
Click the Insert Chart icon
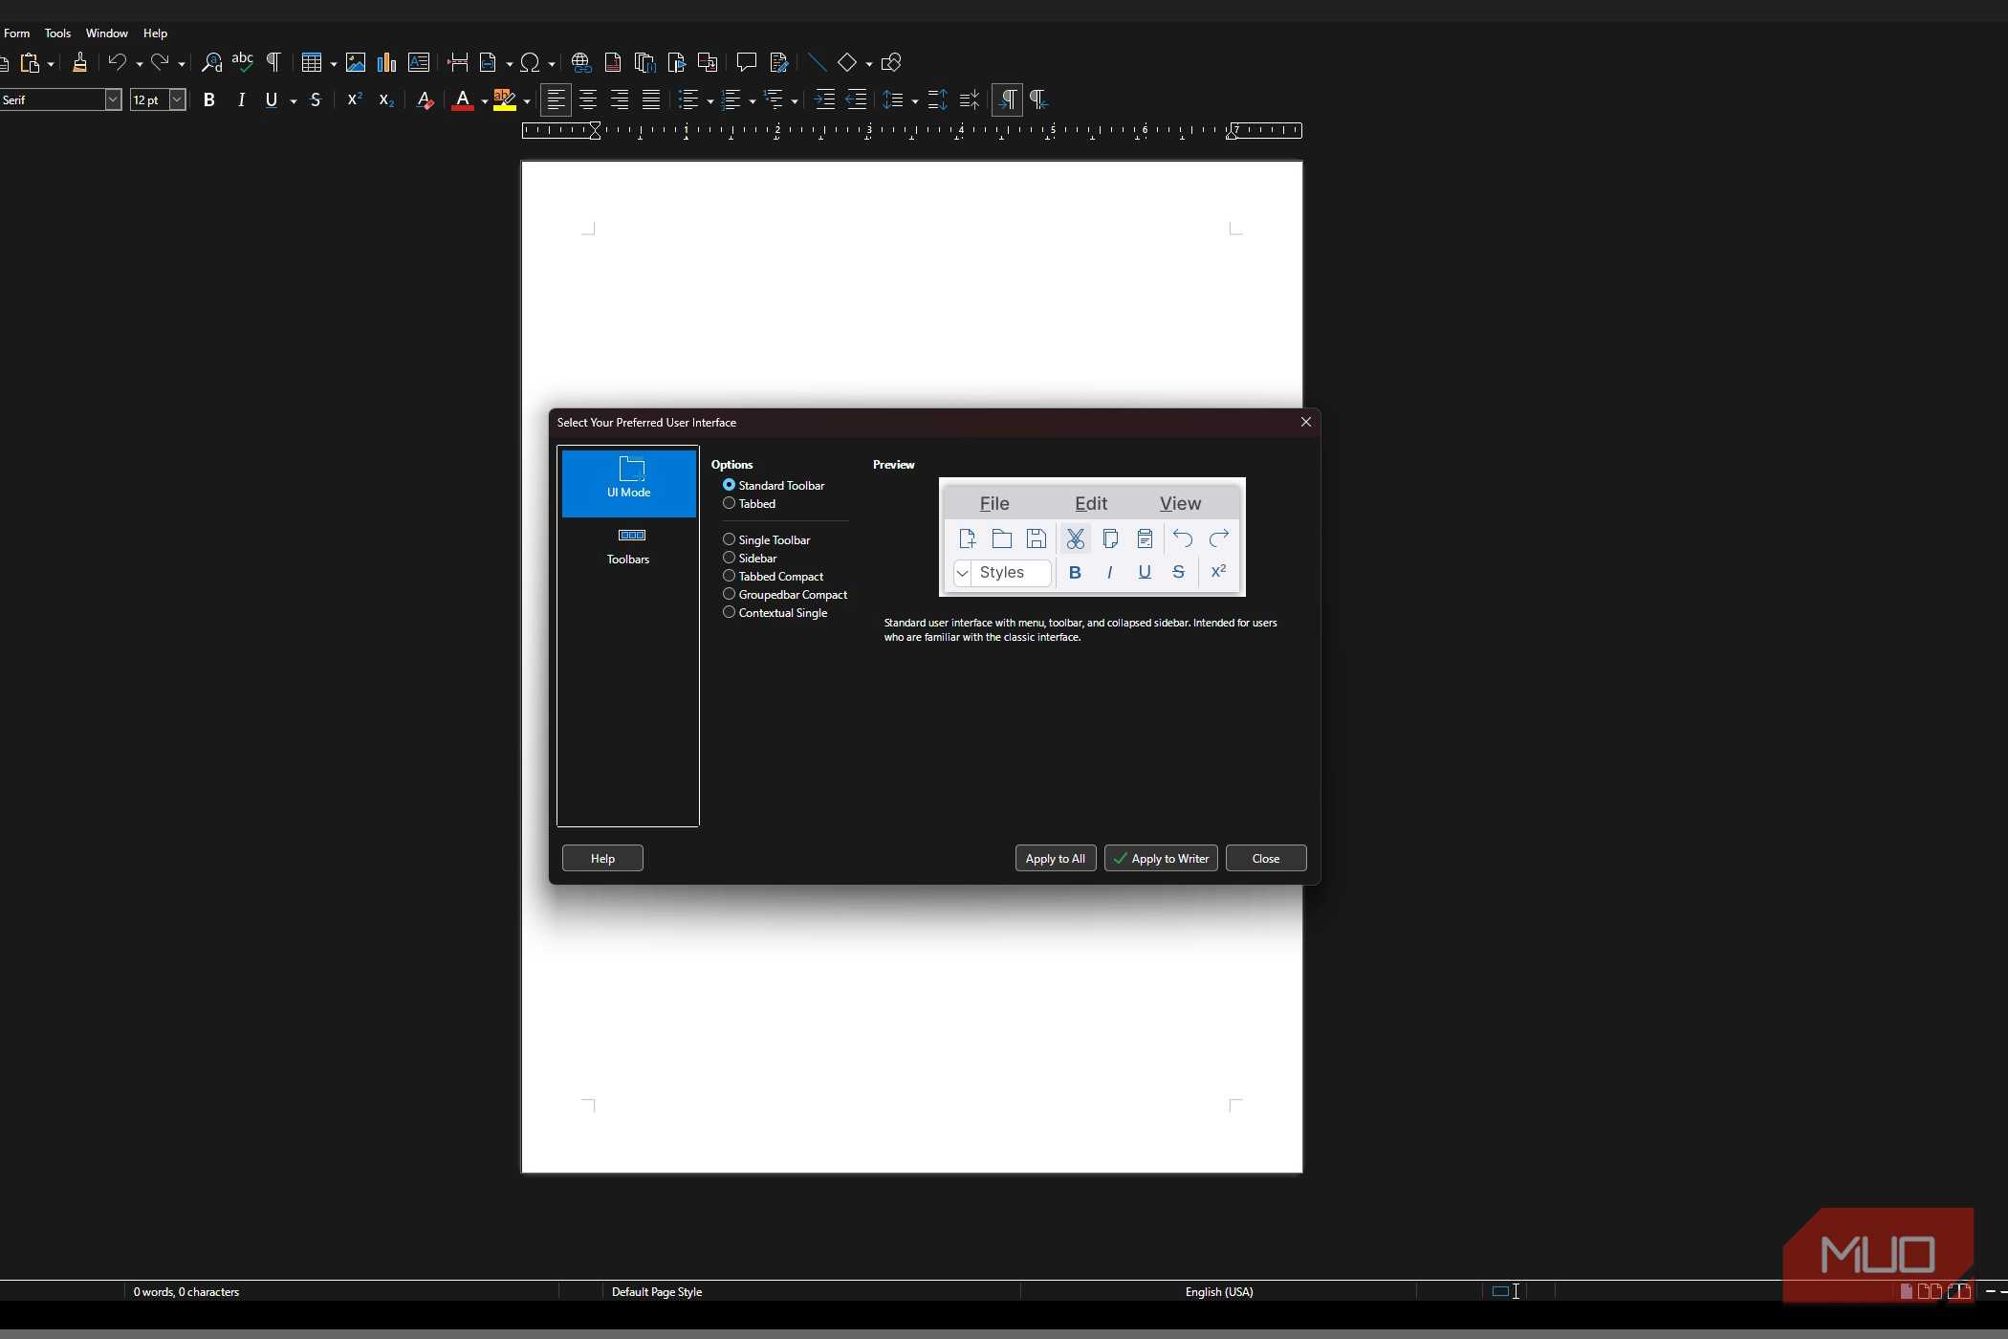[x=386, y=63]
